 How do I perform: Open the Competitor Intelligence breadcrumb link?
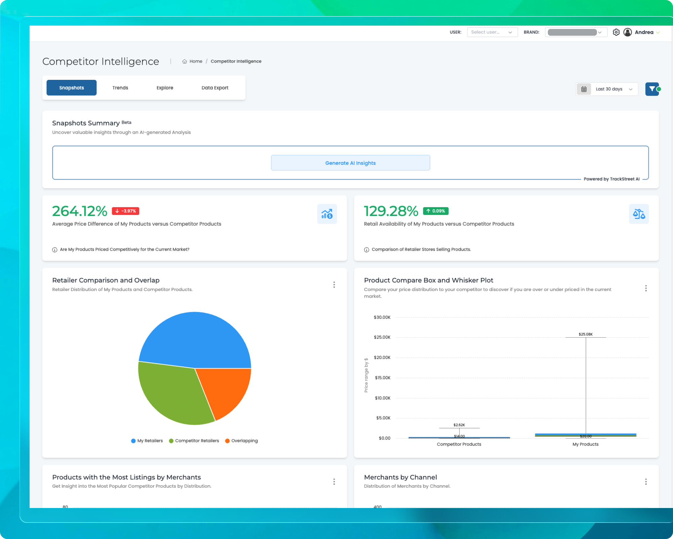(x=236, y=61)
